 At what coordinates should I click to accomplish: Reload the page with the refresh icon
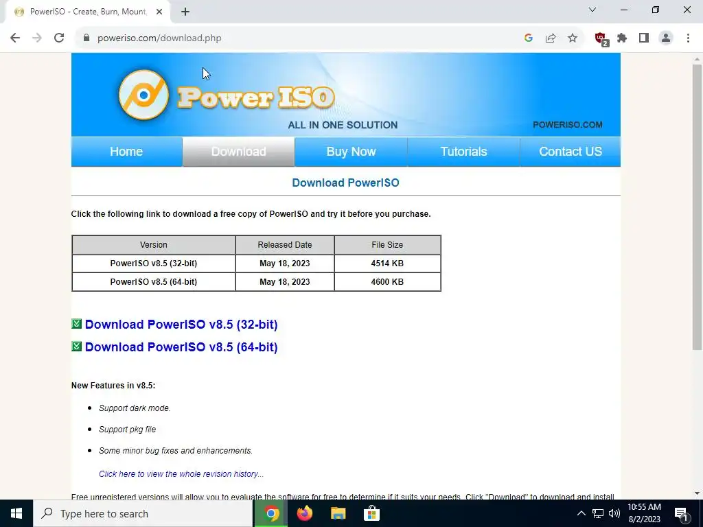click(x=59, y=38)
